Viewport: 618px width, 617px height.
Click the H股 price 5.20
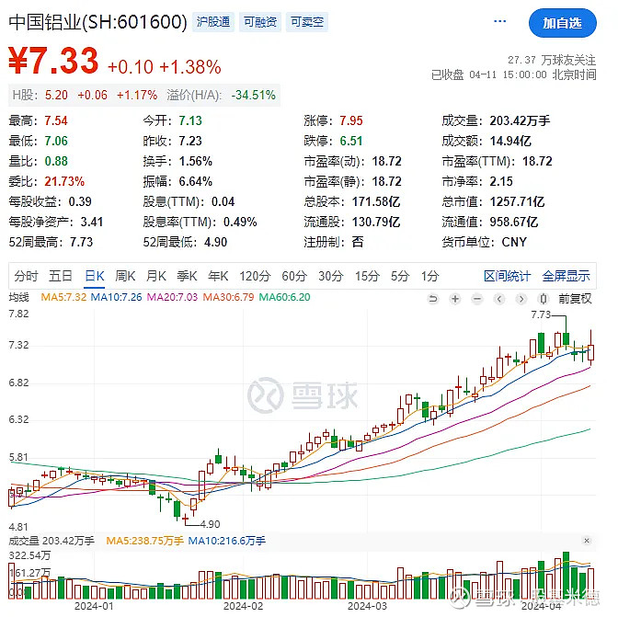coord(56,95)
